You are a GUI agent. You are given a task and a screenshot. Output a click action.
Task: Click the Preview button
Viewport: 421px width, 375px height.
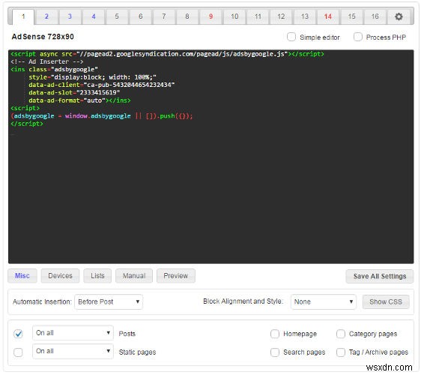[x=176, y=276]
